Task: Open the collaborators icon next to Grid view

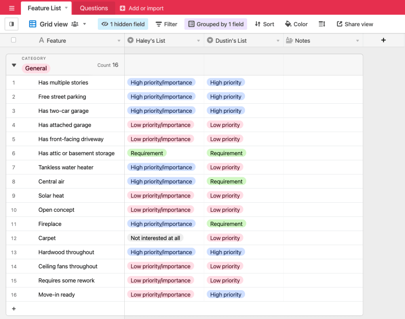Action: (74, 24)
